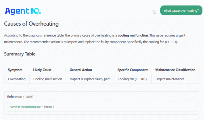Image resolution: width=204 pixels, height=120 pixels.
Task: Click the '(1 parts)' count label
Action: click(28, 97)
